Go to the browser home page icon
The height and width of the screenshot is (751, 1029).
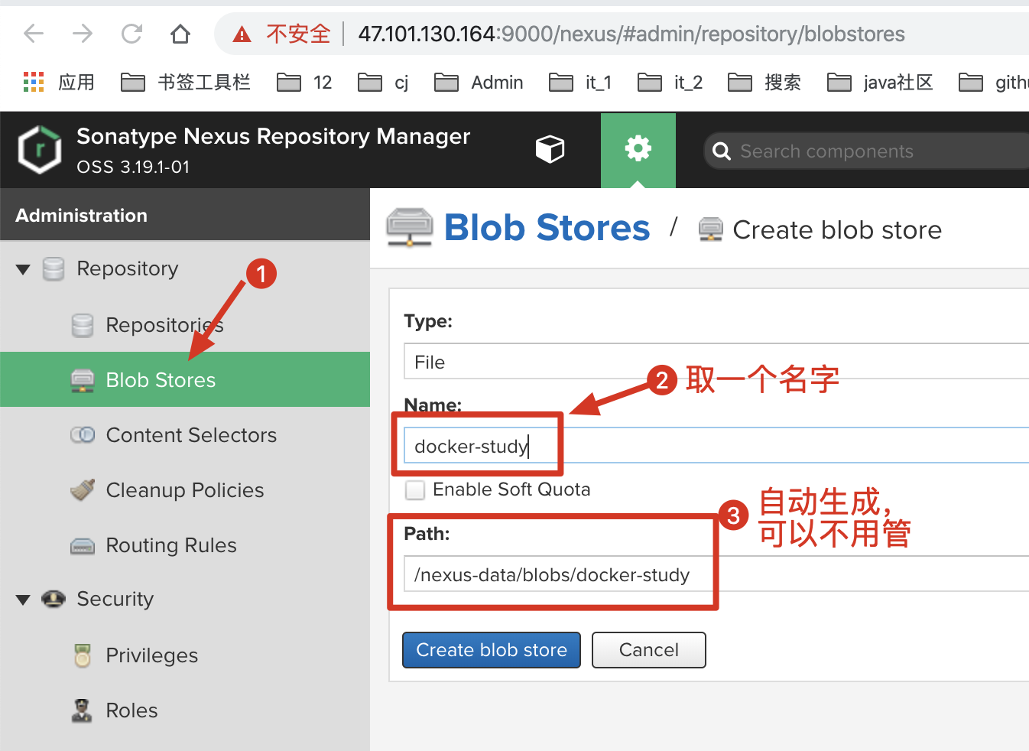point(180,34)
